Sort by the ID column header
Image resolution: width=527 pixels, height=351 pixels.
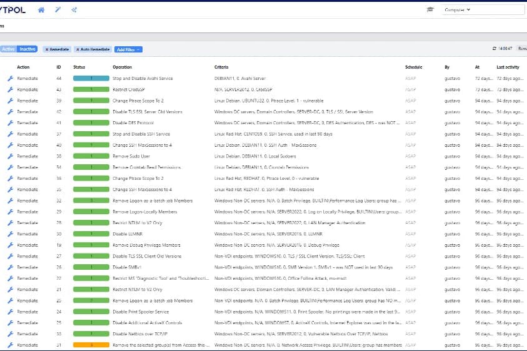59,67
